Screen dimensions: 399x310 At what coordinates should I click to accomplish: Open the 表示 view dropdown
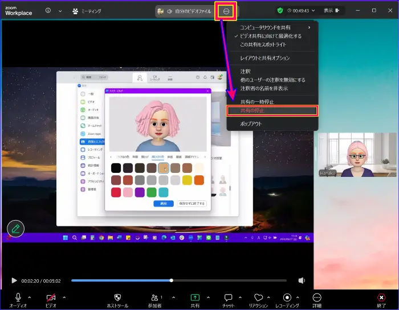[331, 10]
